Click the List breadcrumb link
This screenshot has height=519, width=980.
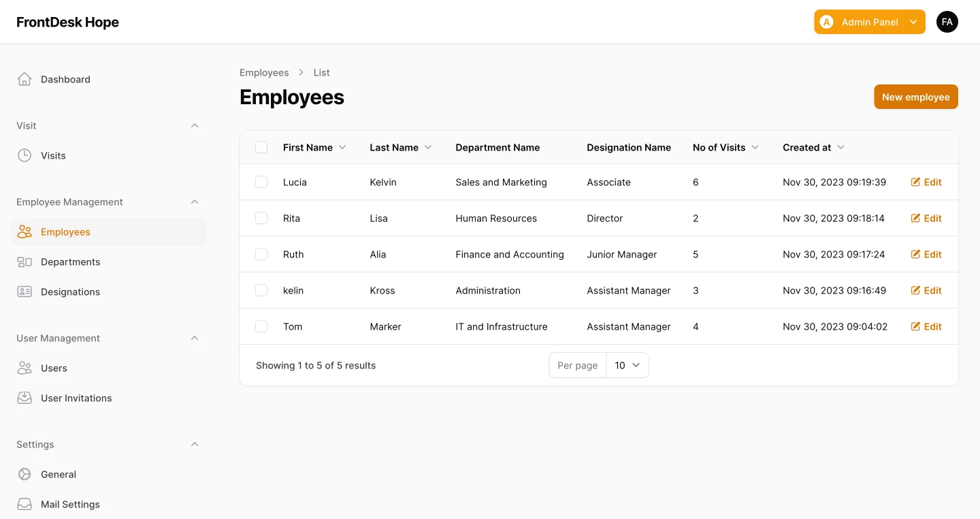[x=321, y=72]
